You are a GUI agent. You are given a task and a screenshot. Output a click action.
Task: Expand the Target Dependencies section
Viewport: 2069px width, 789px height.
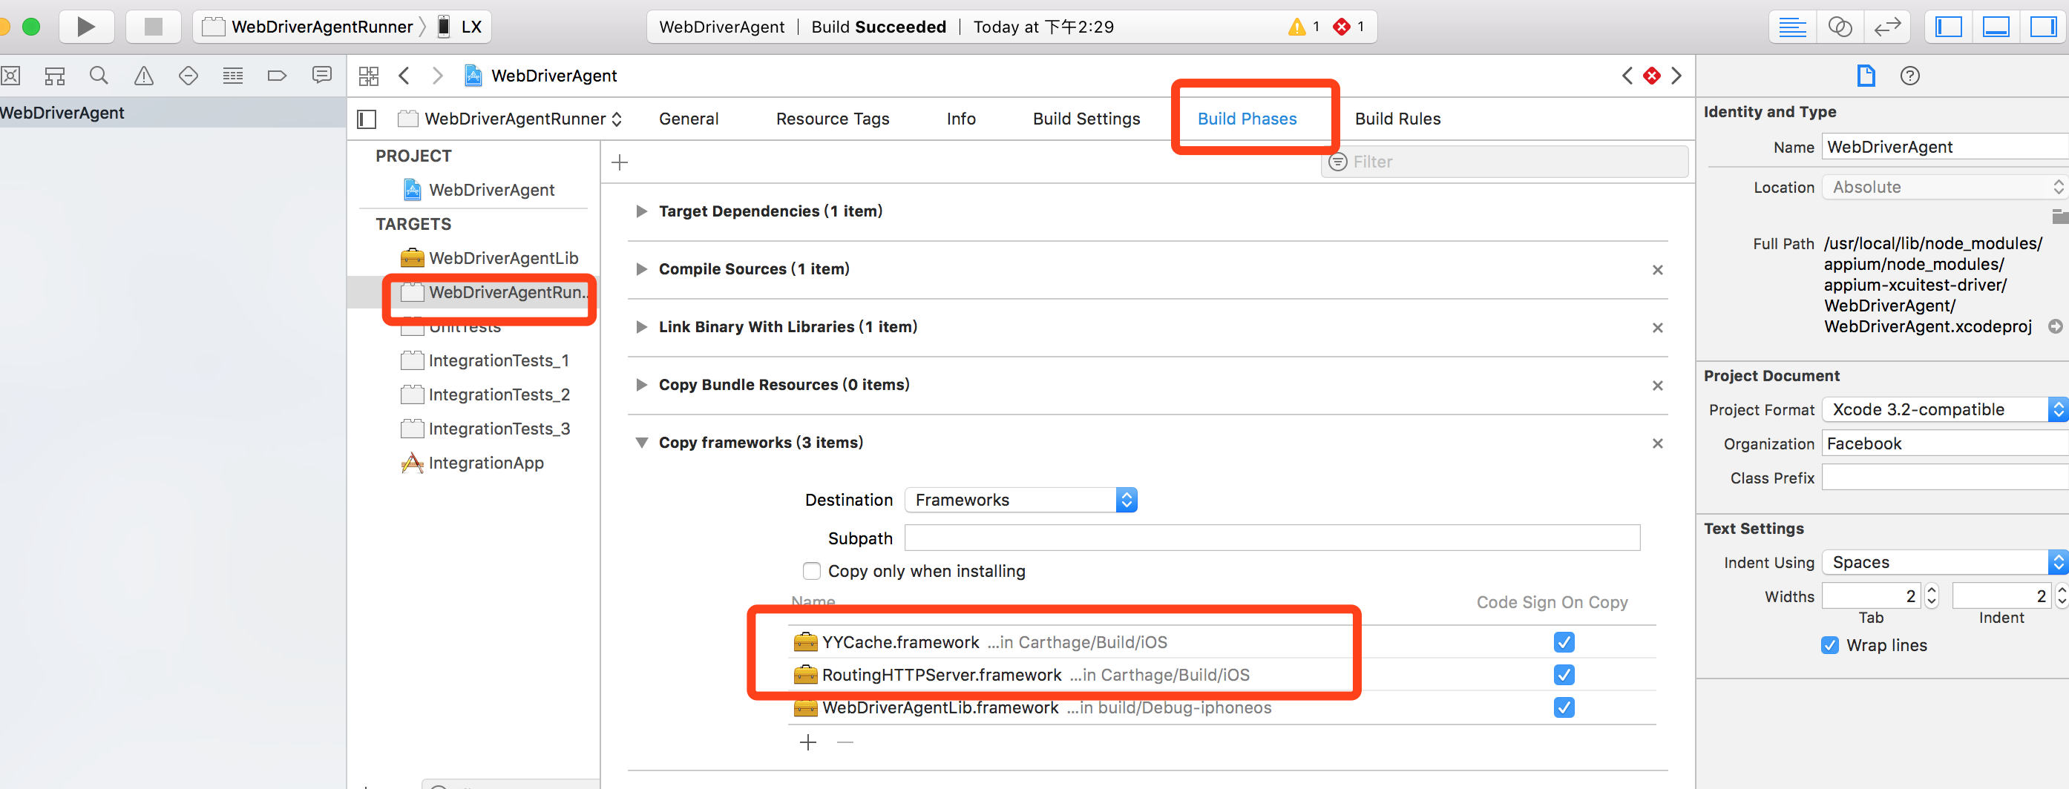[641, 211]
